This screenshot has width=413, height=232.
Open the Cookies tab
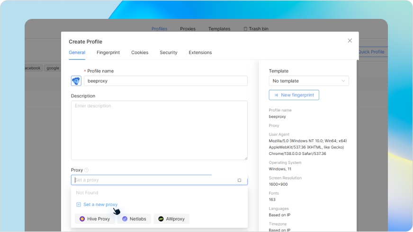click(x=140, y=52)
